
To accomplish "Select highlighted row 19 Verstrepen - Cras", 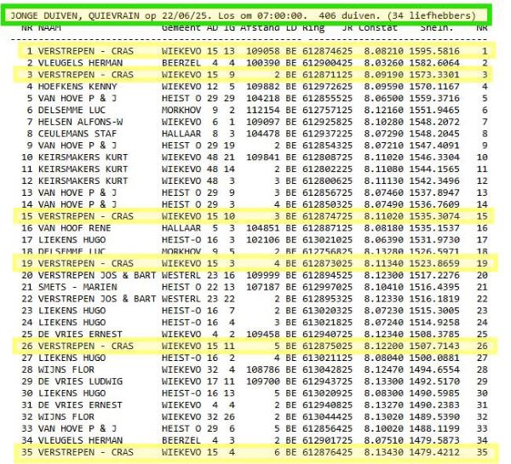I will pyautogui.click(x=255, y=265).
